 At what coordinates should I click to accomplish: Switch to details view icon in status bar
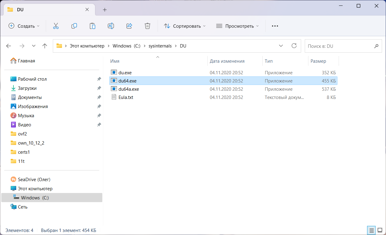click(x=371, y=230)
